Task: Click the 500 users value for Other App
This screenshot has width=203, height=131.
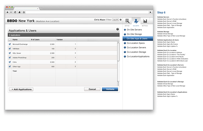Action: [x=53, y=67]
